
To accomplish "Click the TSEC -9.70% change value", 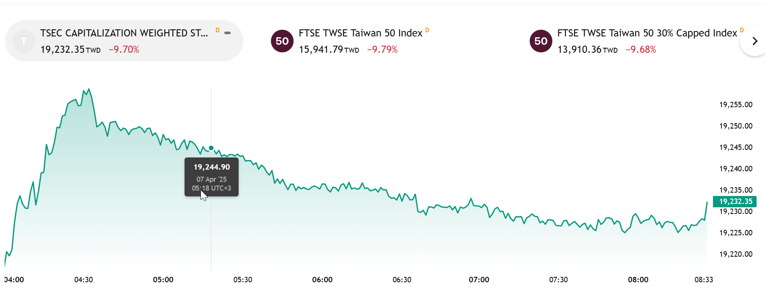I will click(x=124, y=49).
